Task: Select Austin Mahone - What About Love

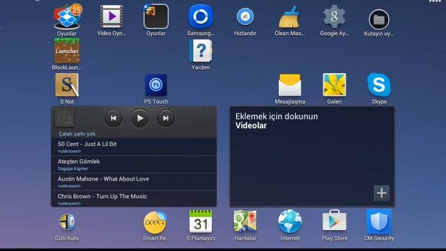Action: (x=134, y=182)
